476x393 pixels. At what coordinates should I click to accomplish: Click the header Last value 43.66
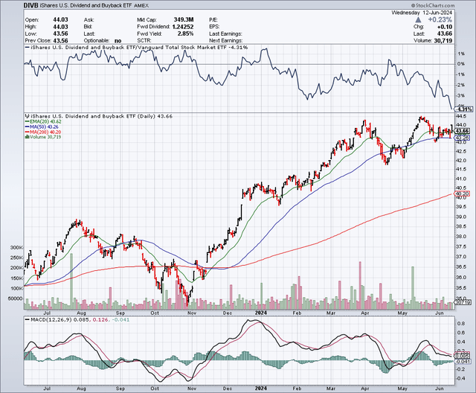pyautogui.click(x=445, y=33)
